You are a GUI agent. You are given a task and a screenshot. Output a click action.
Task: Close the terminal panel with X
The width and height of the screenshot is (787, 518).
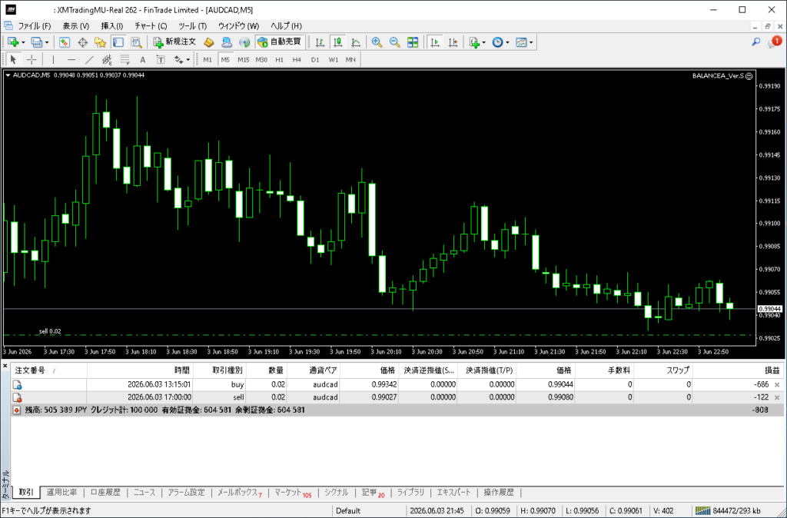[x=5, y=366]
